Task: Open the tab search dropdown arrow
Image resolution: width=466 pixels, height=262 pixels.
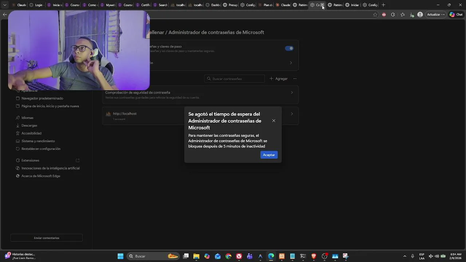Action: pos(5,5)
